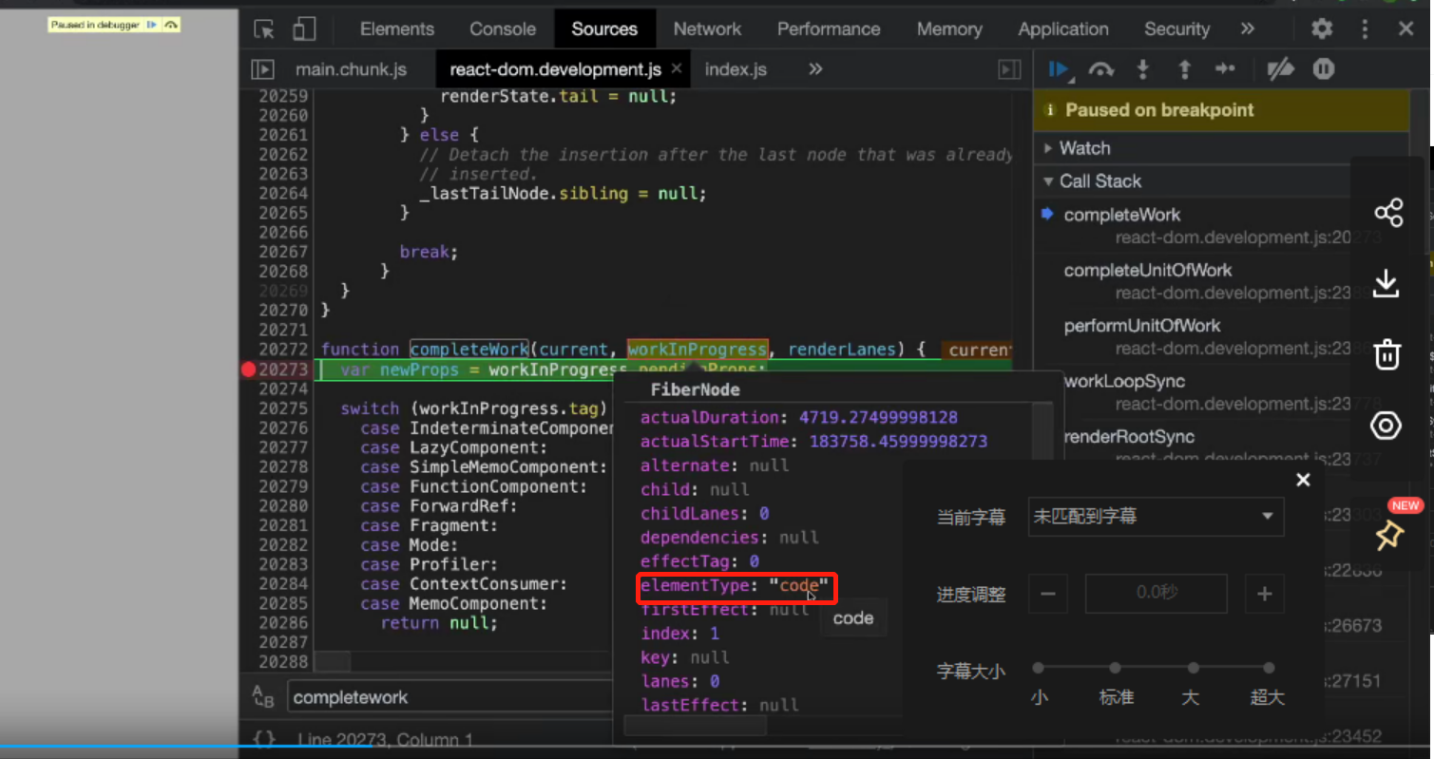Switch to the index.js file tab
The height and width of the screenshot is (759, 1434).
tap(736, 69)
